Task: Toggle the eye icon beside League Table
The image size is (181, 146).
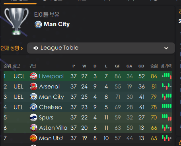Action: point(36,48)
